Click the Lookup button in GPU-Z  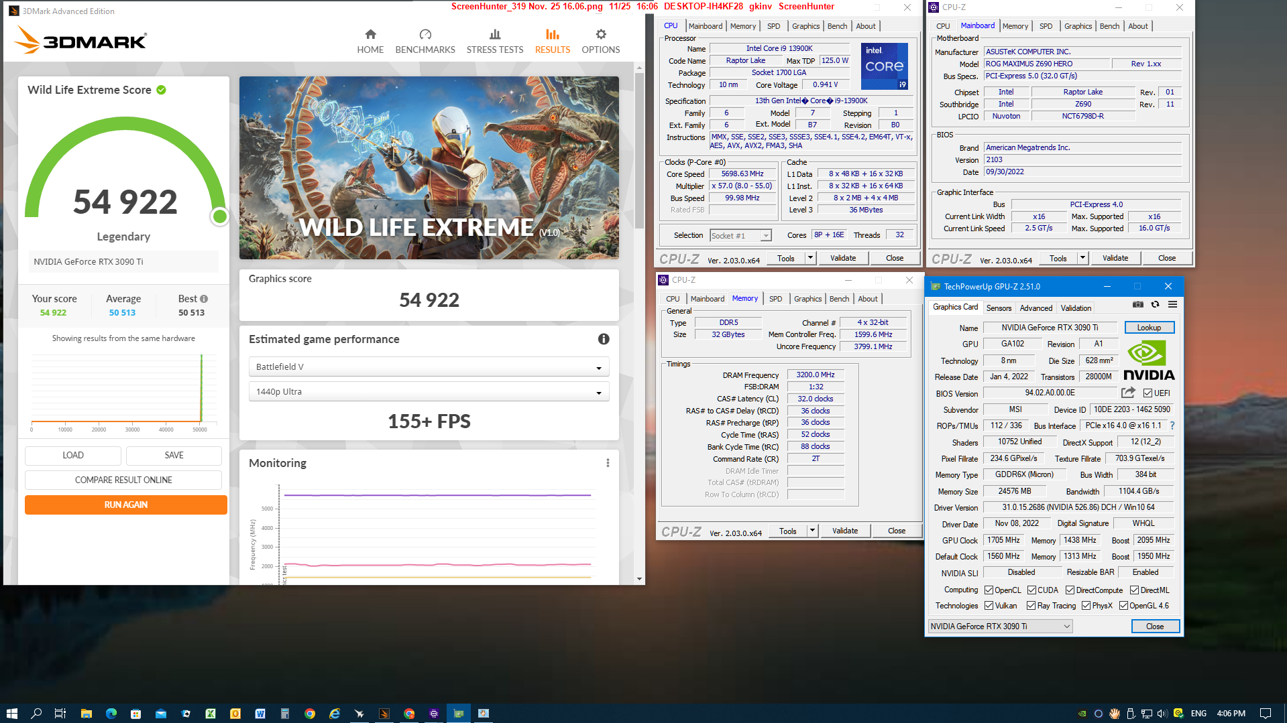(1149, 328)
